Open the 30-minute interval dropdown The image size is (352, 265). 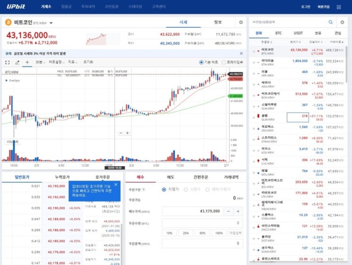(40, 62)
